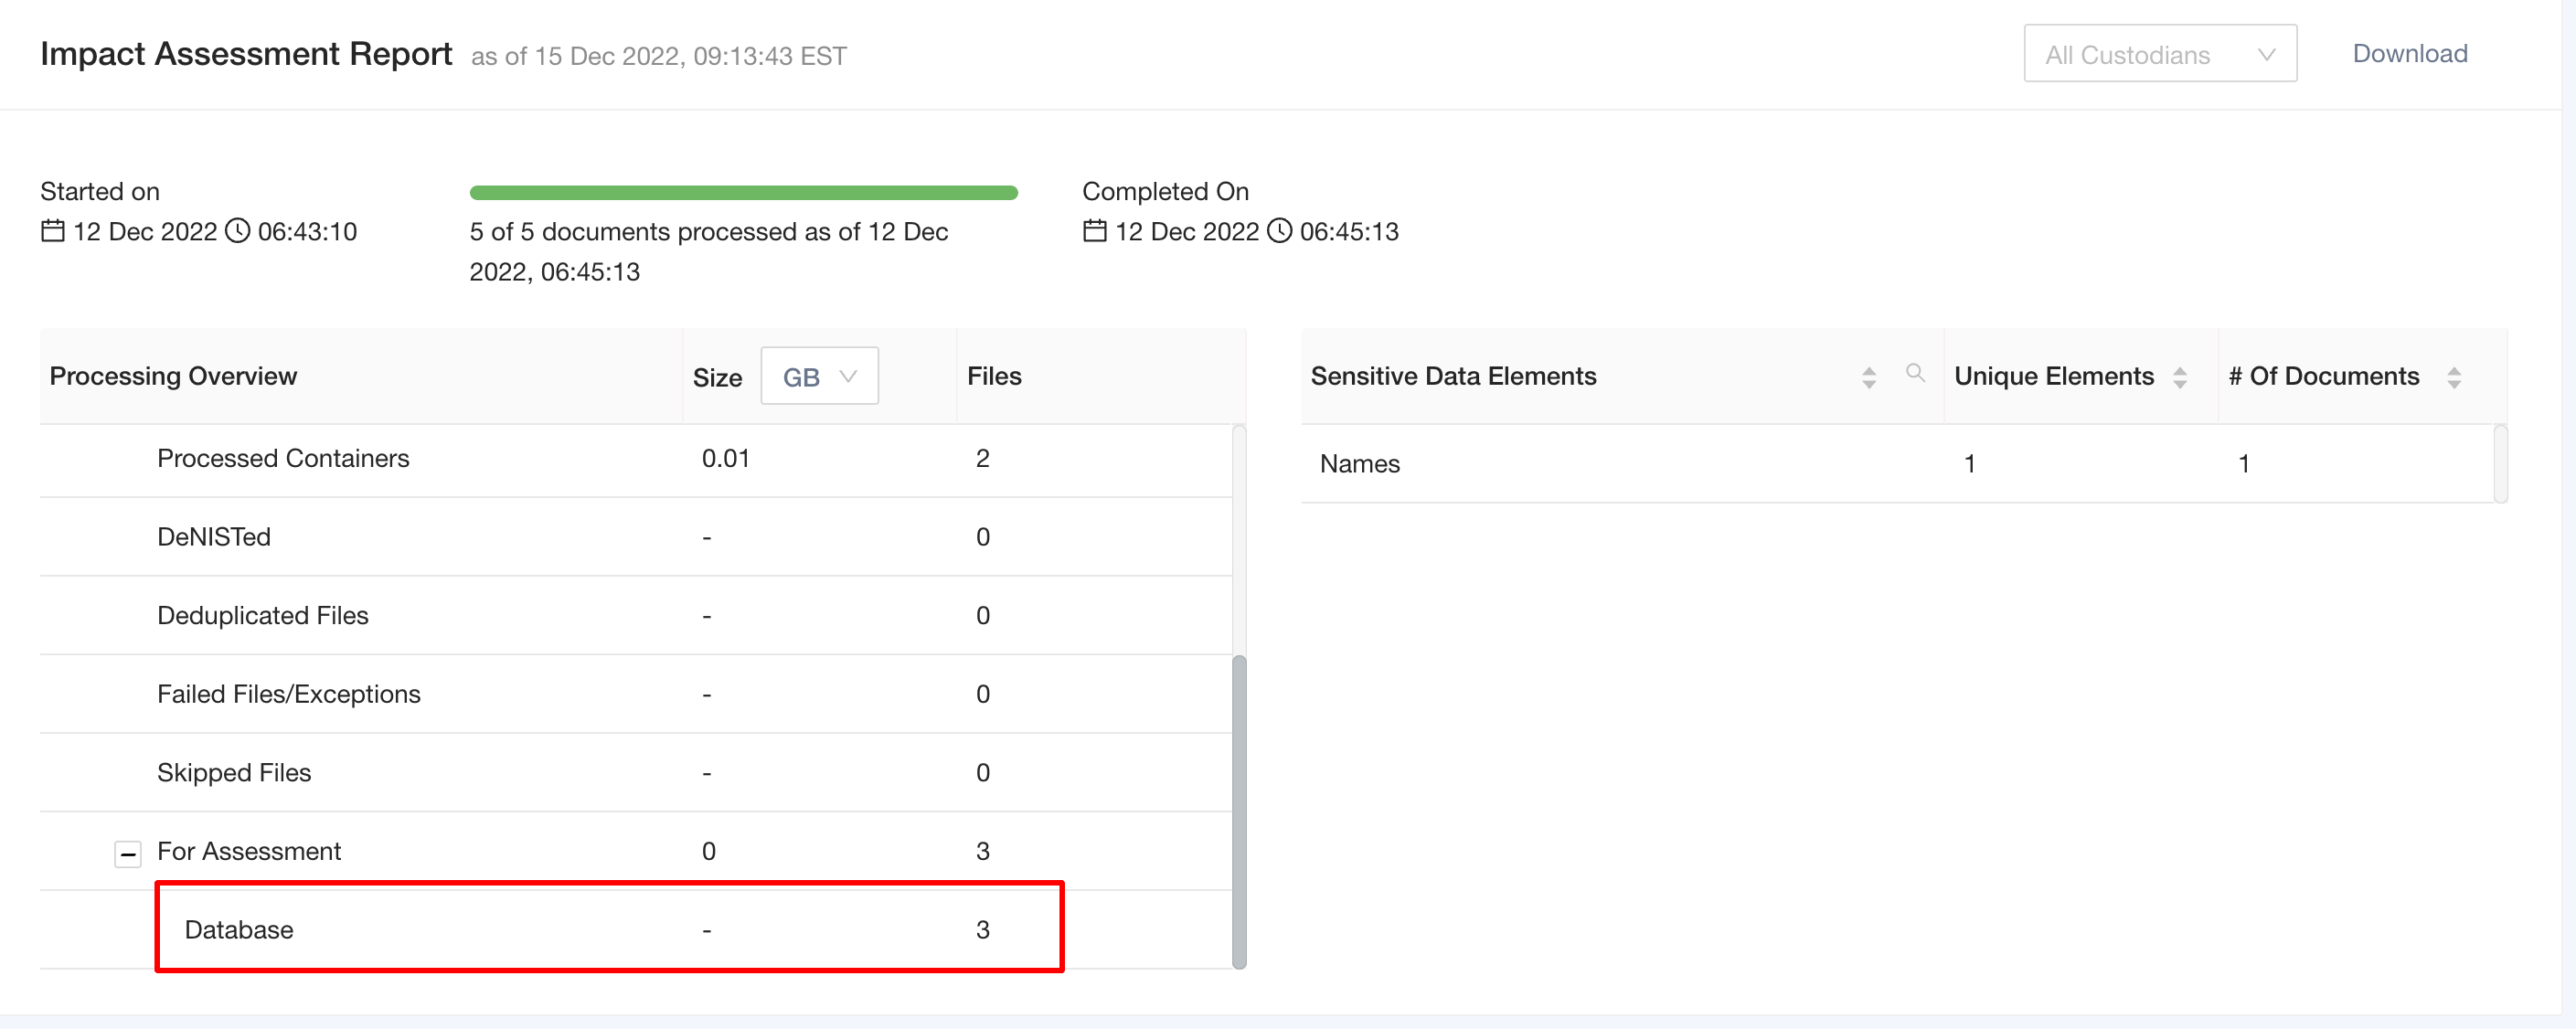Click the Files column header

pyautogui.click(x=994, y=376)
